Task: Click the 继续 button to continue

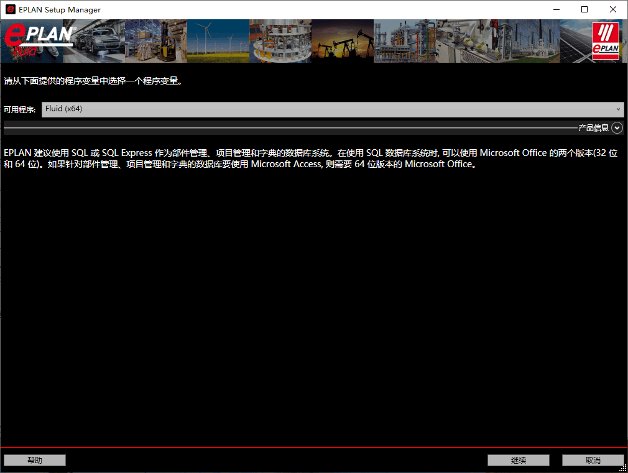Action: (519, 460)
